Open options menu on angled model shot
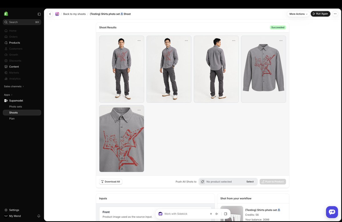 [186, 41]
